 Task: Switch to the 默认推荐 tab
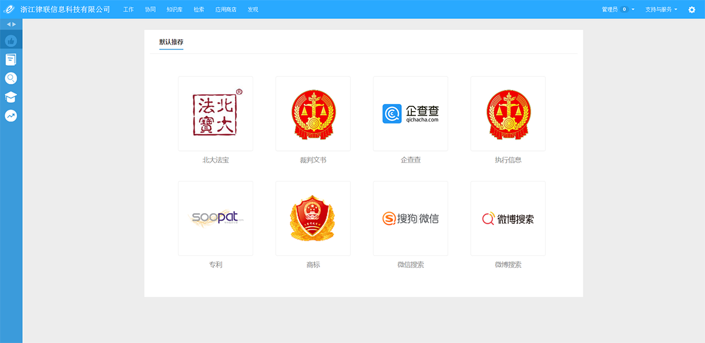point(171,42)
